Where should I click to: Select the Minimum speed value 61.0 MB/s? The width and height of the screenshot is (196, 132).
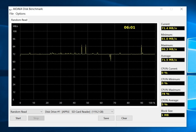click(x=173, y=39)
